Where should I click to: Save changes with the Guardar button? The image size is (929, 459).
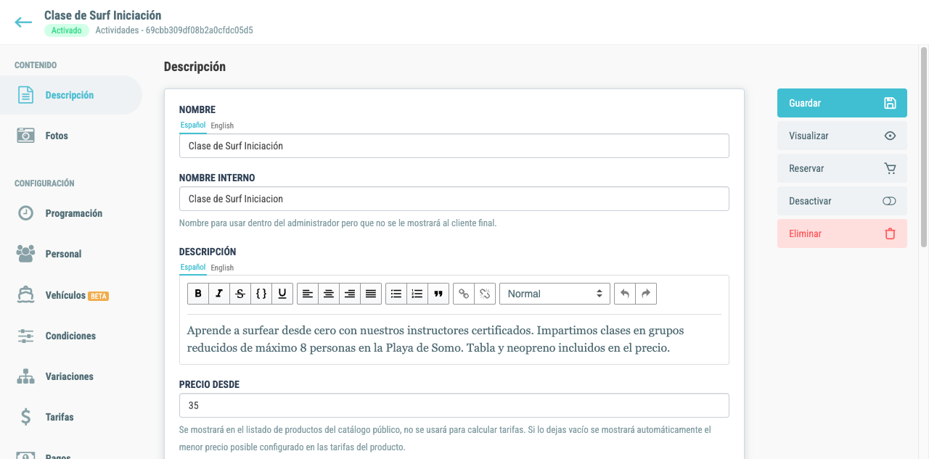pyautogui.click(x=842, y=103)
